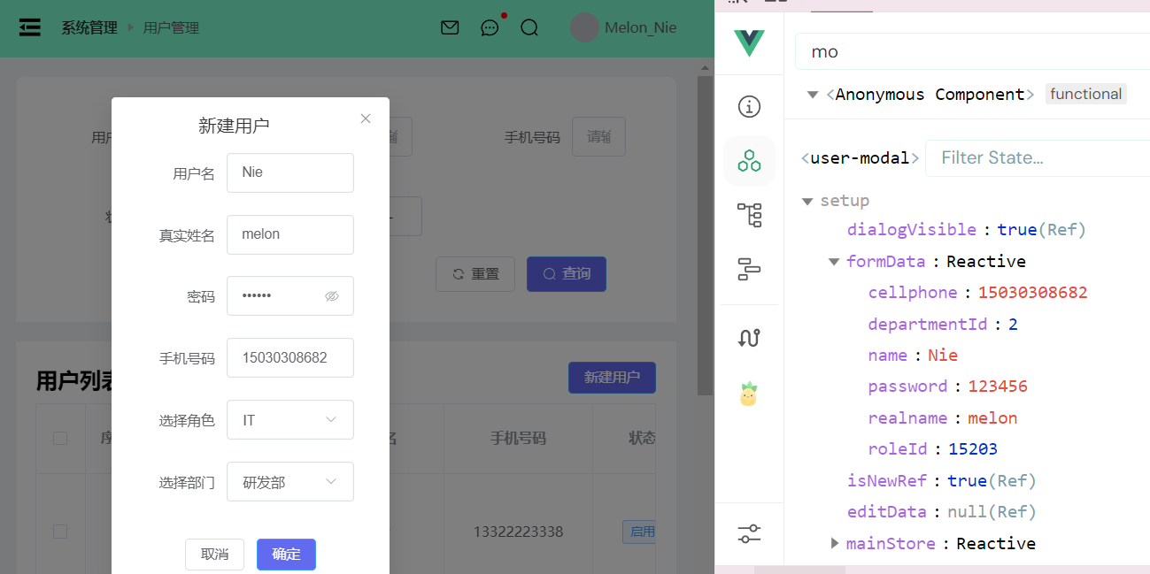Open the devtools component tree icon

coord(749,214)
